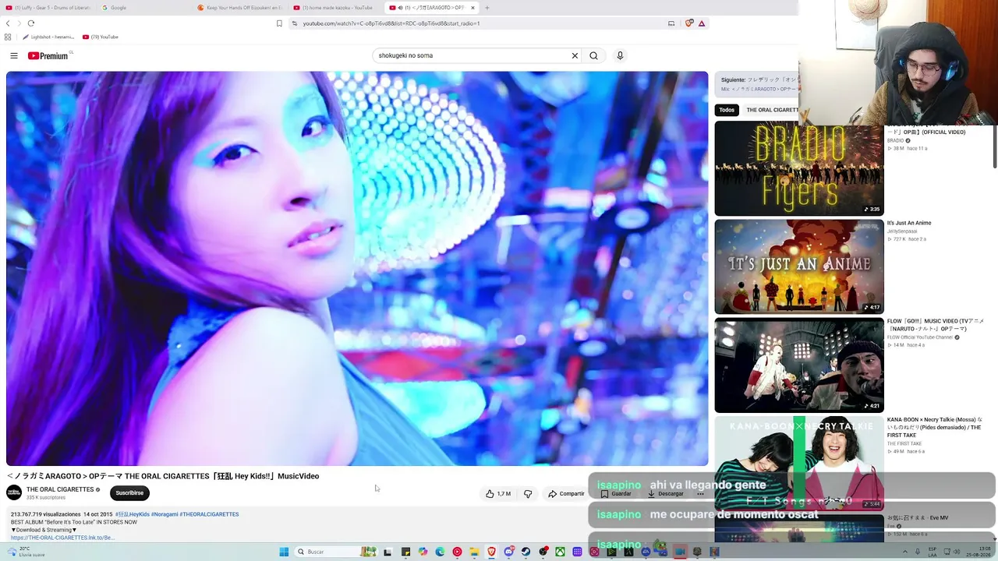Close the current Noragami video tab
The height and width of the screenshot is (561, 998).
click(x=472, y=8)
